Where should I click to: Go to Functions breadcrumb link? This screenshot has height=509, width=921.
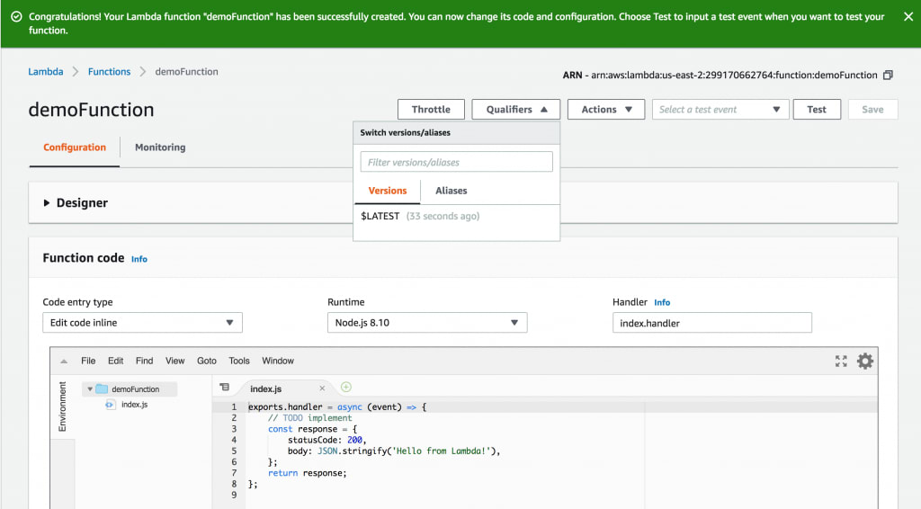click(x=109, y=72)
